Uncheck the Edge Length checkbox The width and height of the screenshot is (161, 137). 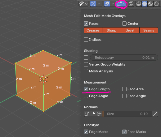[86, 89]
